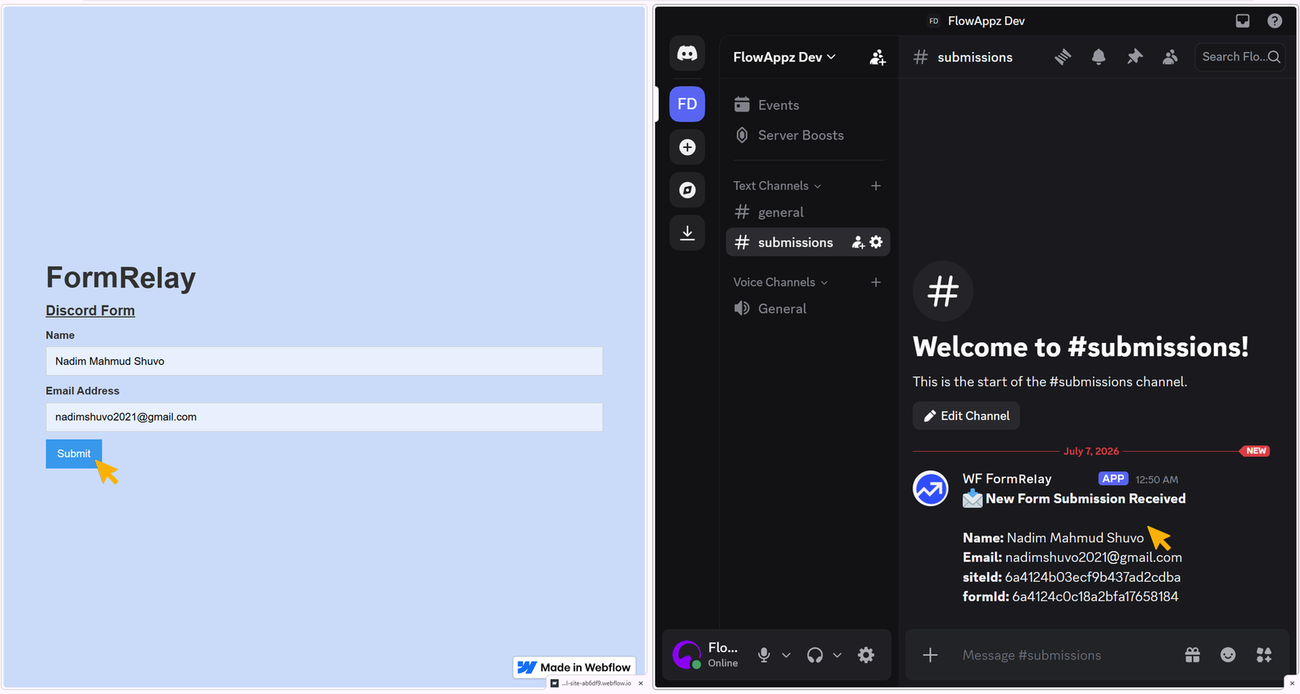Click the Submit button on form

[74, 453]
